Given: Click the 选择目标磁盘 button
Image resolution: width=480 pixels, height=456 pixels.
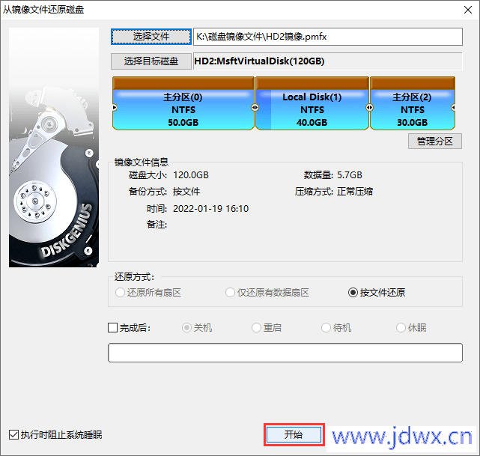Looking at the screenshot, I should pos(151,61).
